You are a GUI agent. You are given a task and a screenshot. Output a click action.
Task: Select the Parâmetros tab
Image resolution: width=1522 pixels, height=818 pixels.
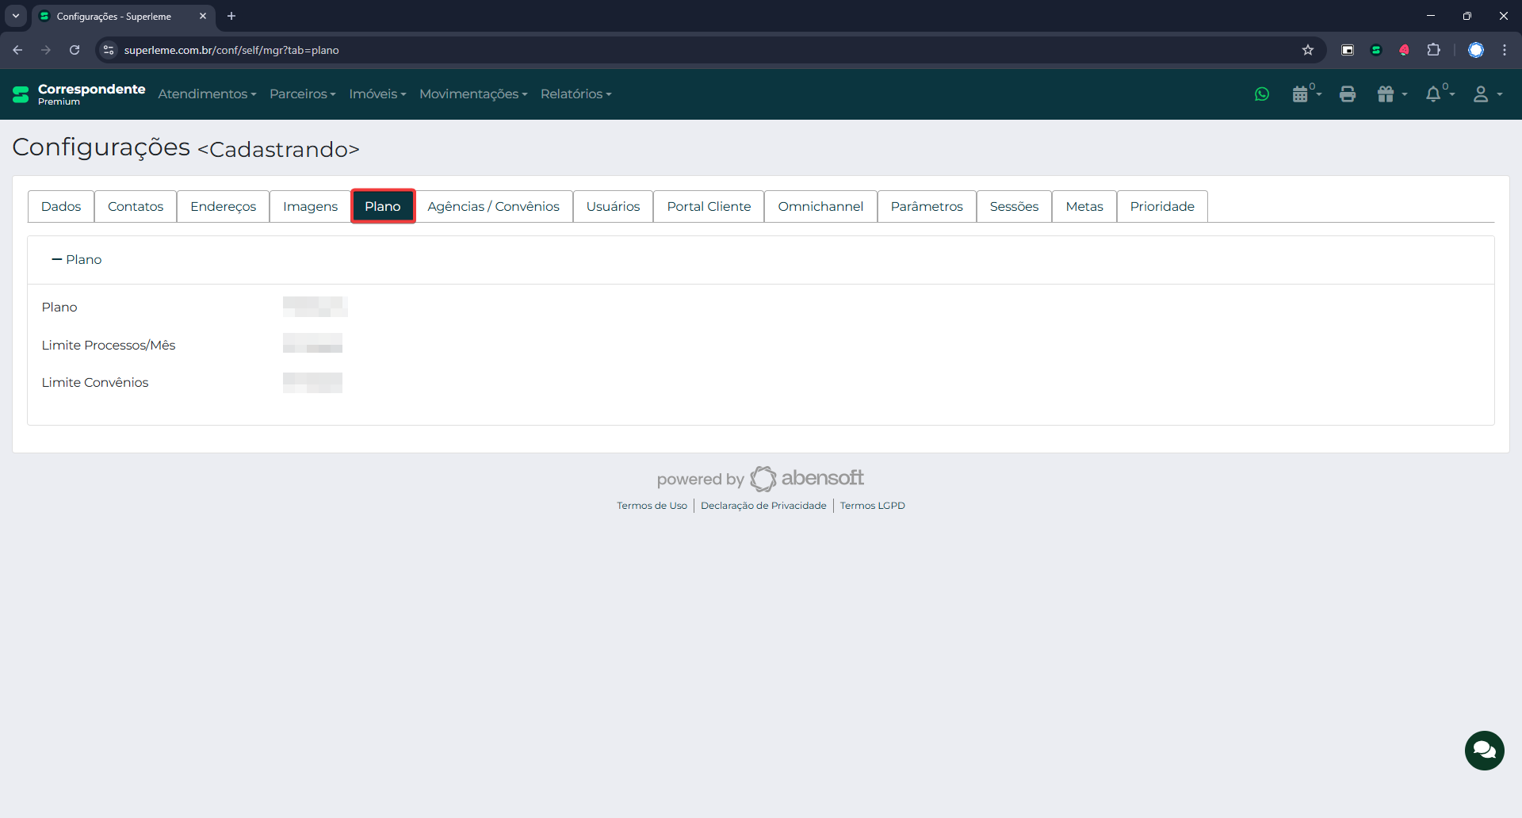point(926,207)
